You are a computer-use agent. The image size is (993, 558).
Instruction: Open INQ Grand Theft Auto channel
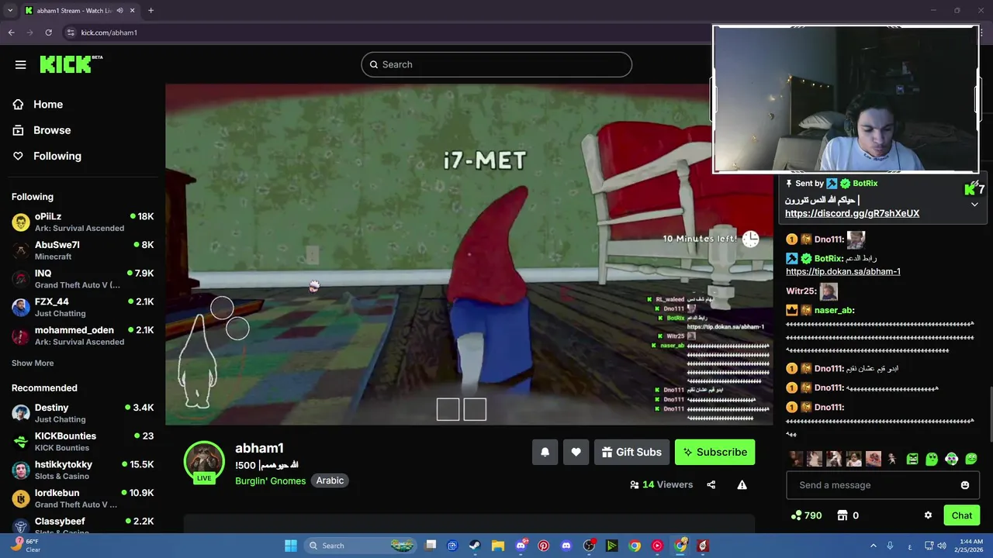point(82,279)
